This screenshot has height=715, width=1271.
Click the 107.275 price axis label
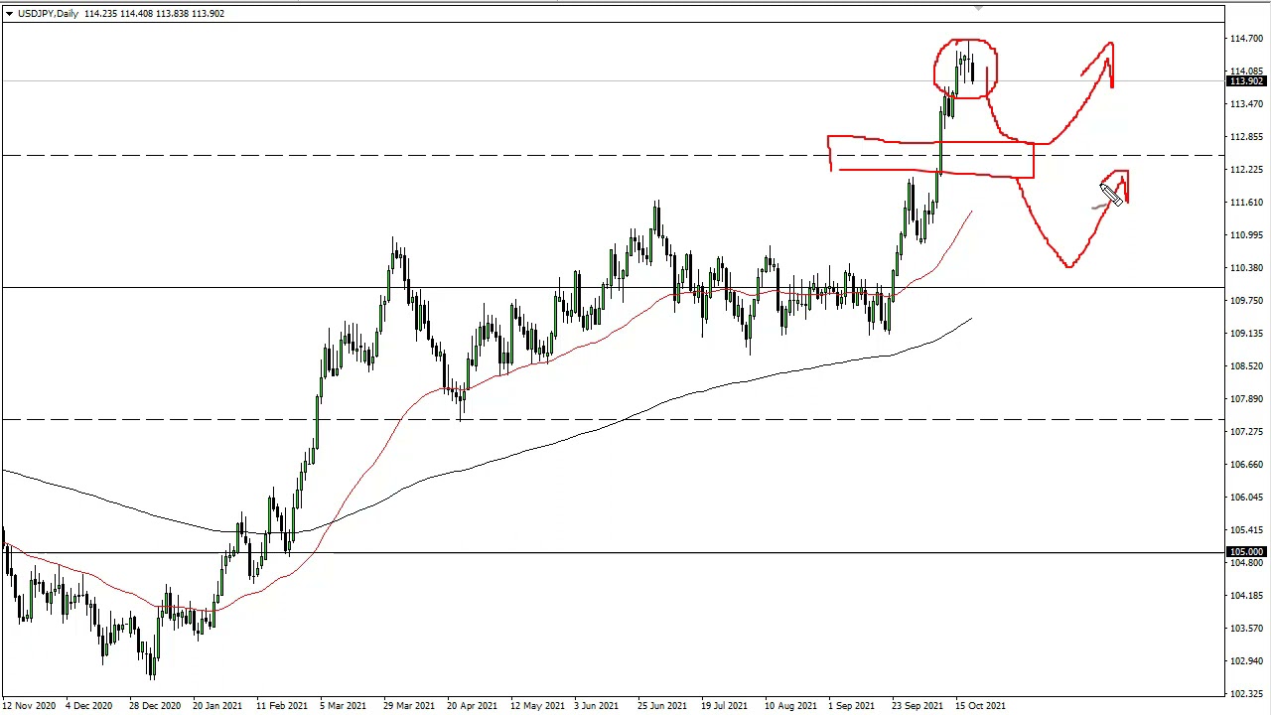(x=1246, y=432)
